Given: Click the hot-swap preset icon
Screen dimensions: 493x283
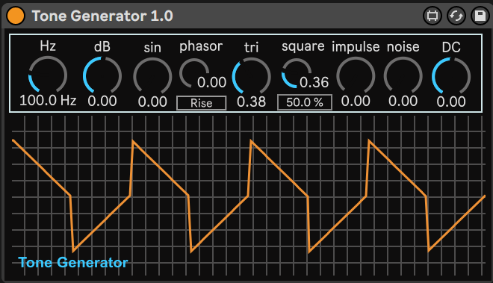Looking at the screenshot, I should point(456,16).
